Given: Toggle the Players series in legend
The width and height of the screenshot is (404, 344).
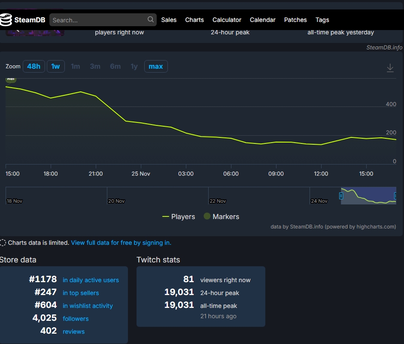Looking at the screenshot, I should [x=179, y=217].
